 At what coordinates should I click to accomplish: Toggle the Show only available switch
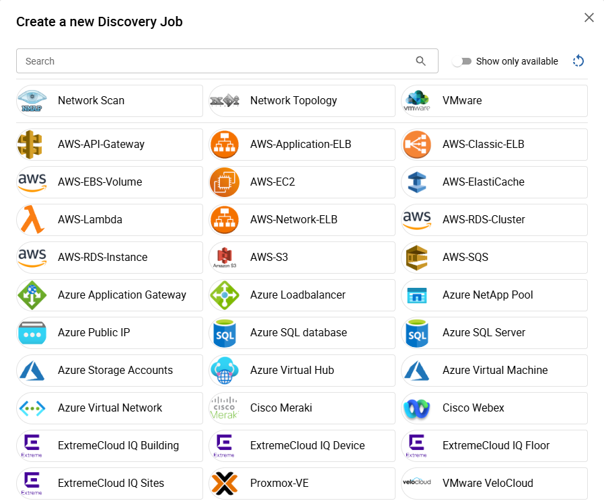tap(462, 61)
